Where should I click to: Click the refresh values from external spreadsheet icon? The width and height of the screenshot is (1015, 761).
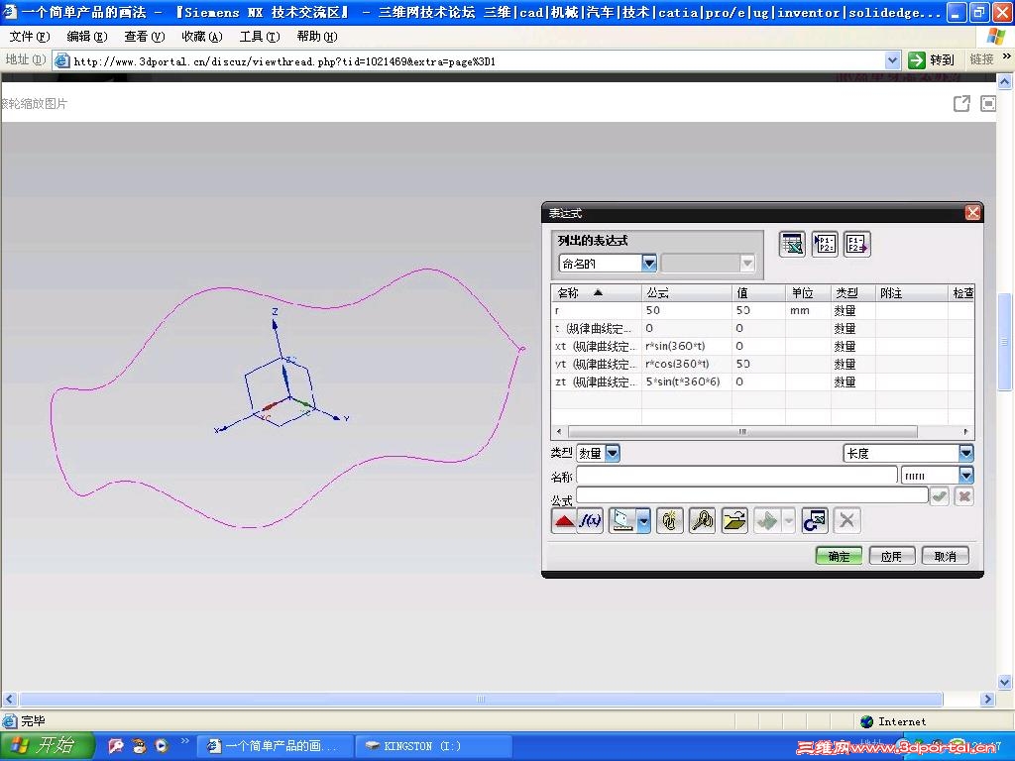(815, 521)
